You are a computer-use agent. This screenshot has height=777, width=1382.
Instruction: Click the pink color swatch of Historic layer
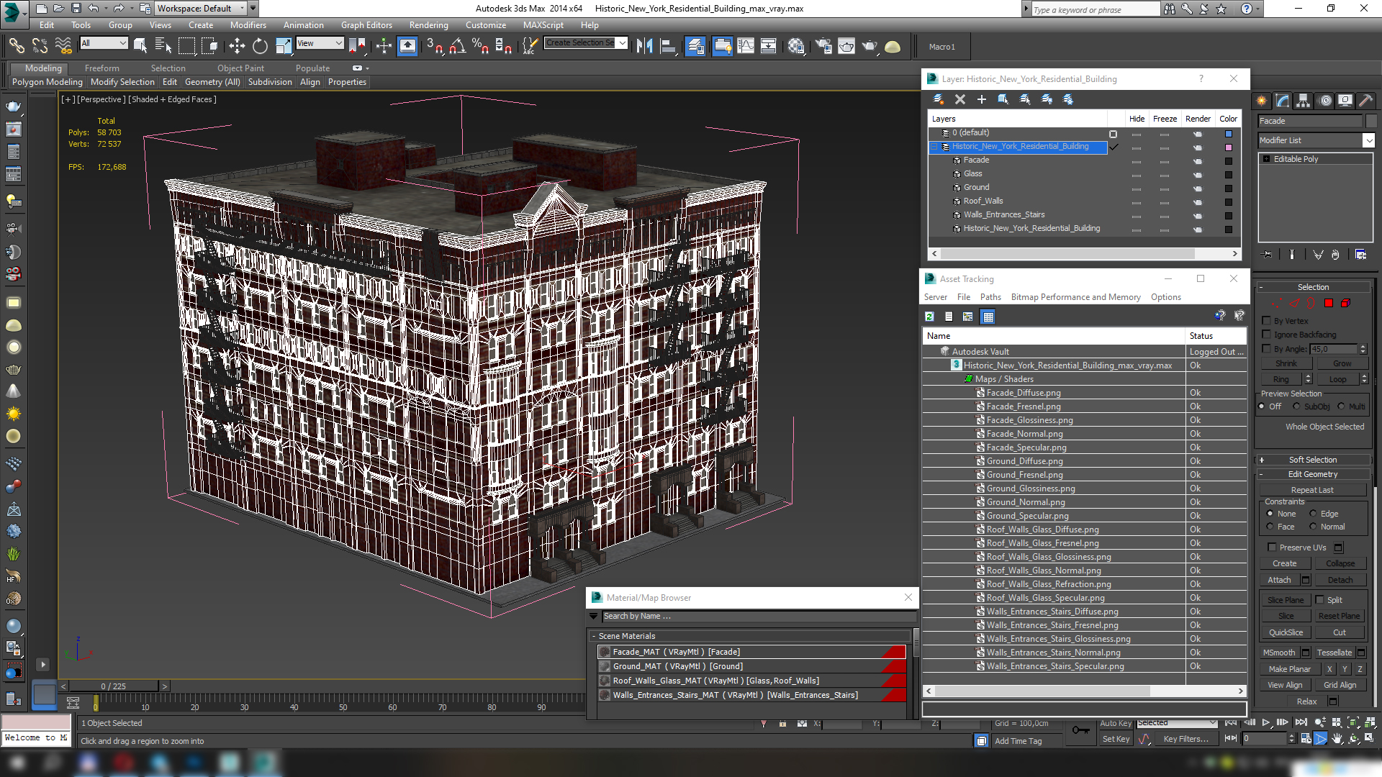(x=1229, y=147)
